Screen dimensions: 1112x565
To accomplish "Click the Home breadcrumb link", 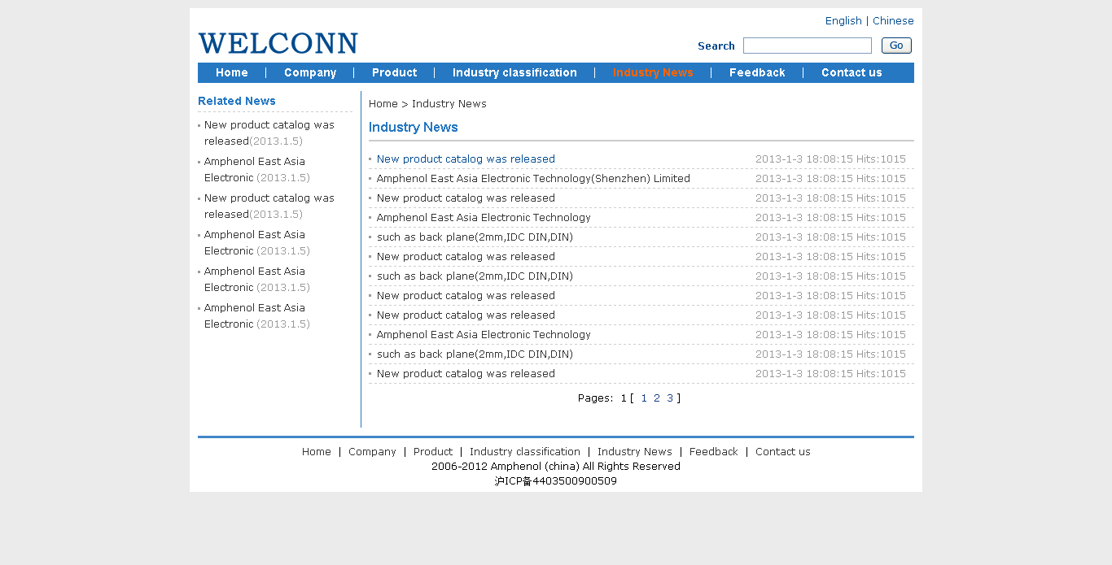I will (383, 104).
